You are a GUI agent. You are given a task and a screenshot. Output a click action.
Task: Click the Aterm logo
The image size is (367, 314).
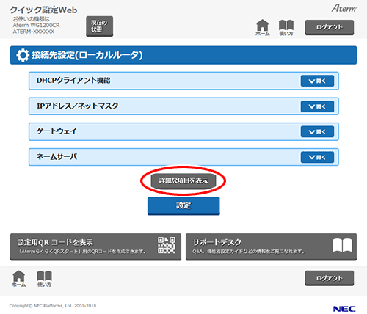pos(344,8)
